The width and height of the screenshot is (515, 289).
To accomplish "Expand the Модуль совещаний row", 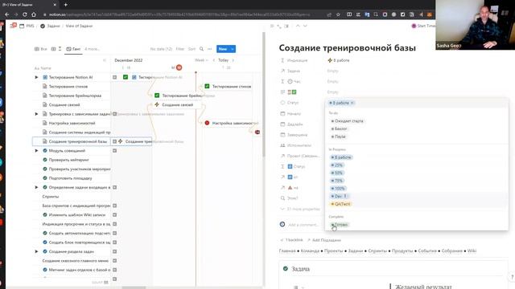I will (x=36, y=151).
